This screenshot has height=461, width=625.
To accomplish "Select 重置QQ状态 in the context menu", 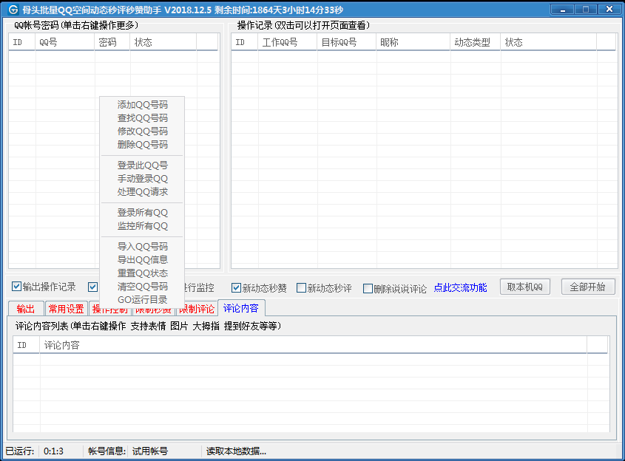I will point(142,273).
